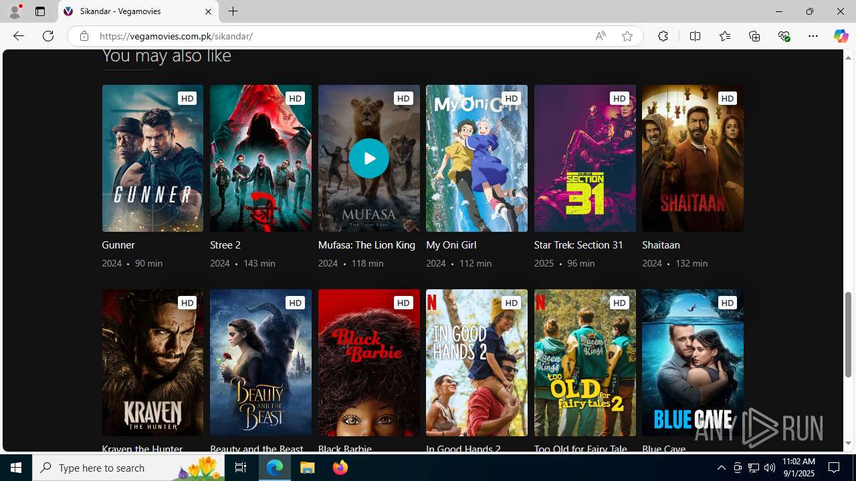Launch Firefox from taskbar
856x481 pixels.
coord(340,468)
